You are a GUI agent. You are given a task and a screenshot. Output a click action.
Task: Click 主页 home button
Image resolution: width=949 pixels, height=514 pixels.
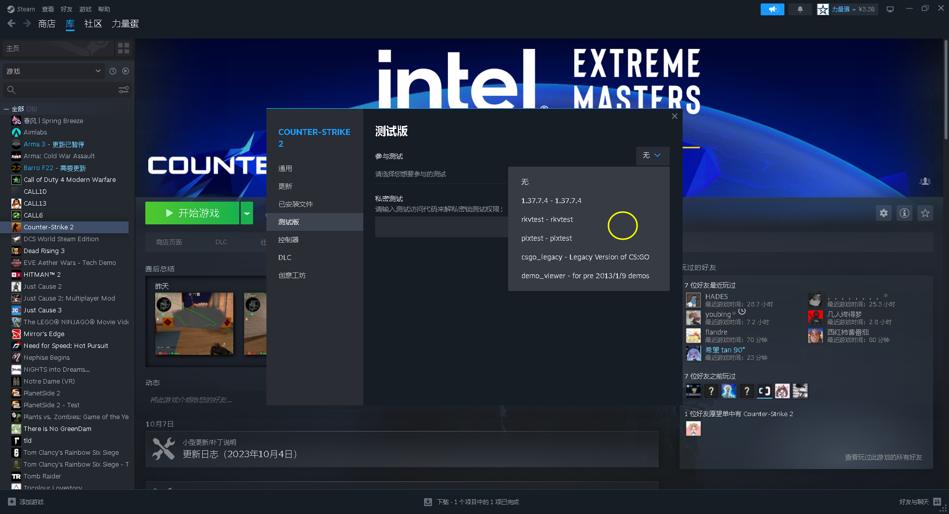click(58, 48)
